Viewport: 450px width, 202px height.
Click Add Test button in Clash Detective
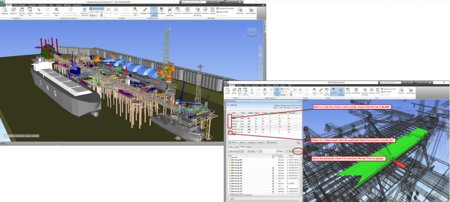(232, 141)
